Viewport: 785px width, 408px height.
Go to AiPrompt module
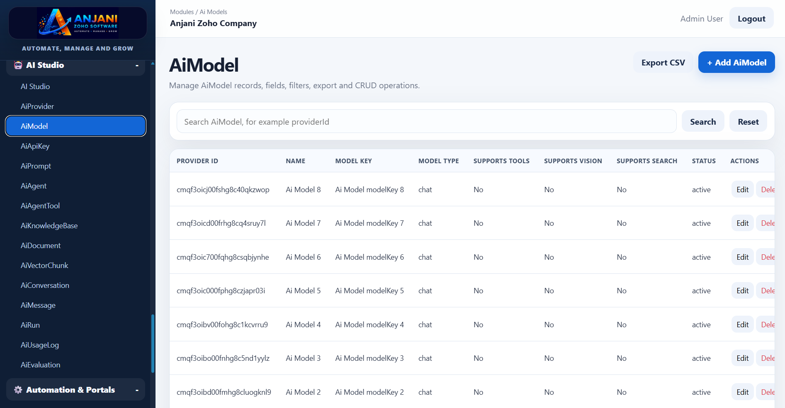click(36, 166)
